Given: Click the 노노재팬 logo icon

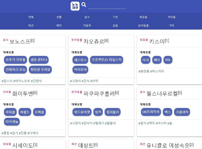Looking at the screenshot, I should (x=75, y=6).
